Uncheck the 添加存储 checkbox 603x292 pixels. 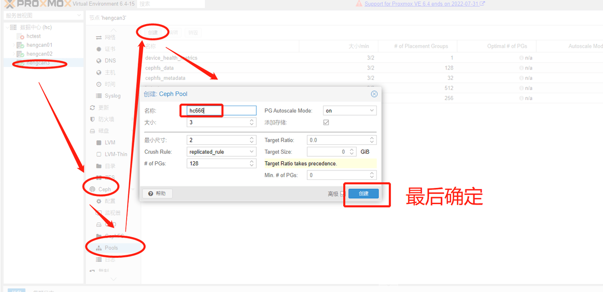click(x=326, y=122)
